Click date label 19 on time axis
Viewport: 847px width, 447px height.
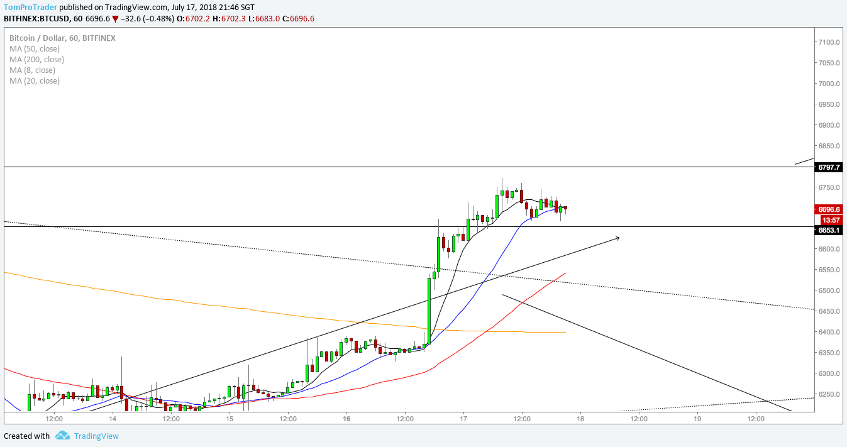pyautogui.click(x=697, y=418)
